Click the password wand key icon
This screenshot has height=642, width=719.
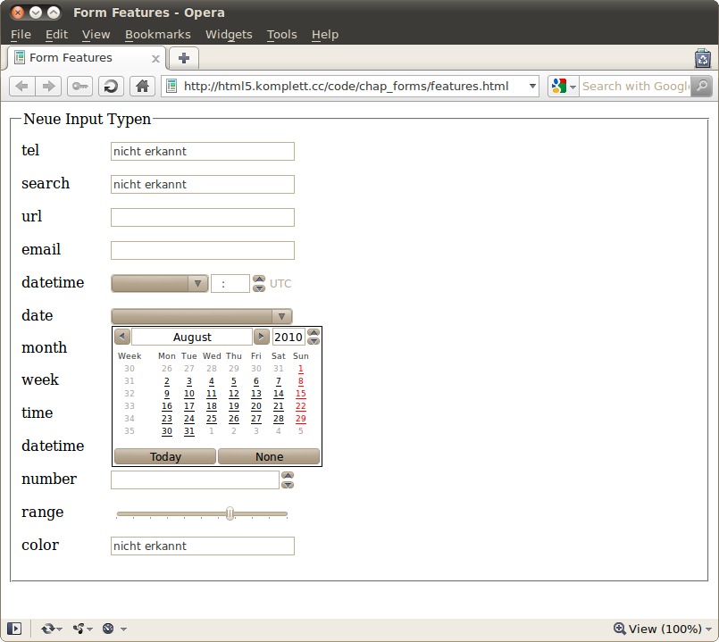tap(79, 87)
